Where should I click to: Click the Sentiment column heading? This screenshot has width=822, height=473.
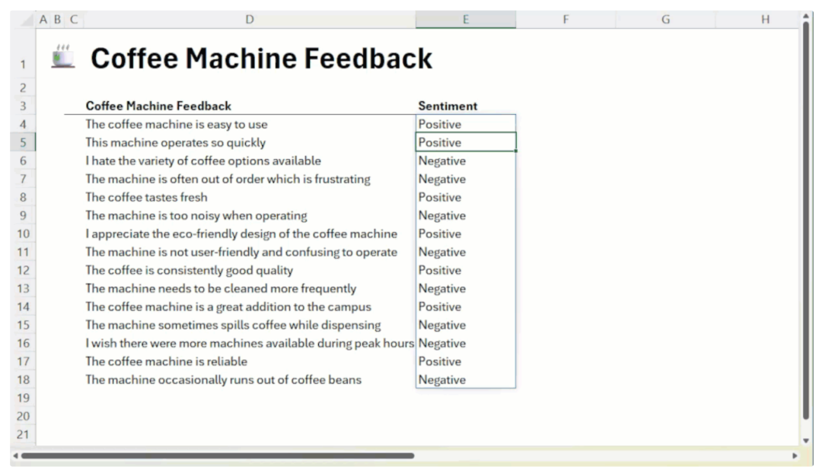click(x=448, y=106)
